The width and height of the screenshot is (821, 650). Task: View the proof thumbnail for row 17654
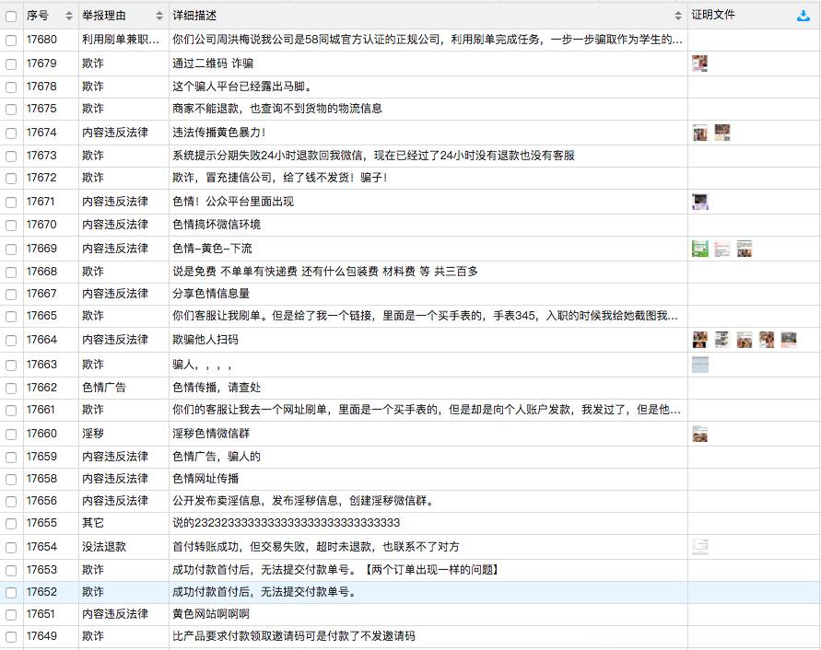pos(700,547)
